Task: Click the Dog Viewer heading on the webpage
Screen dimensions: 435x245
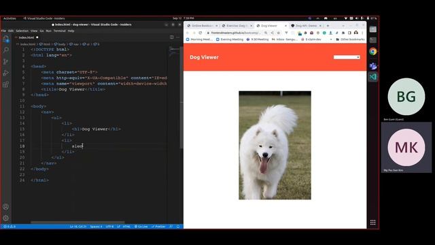Action: click(204, 57)
